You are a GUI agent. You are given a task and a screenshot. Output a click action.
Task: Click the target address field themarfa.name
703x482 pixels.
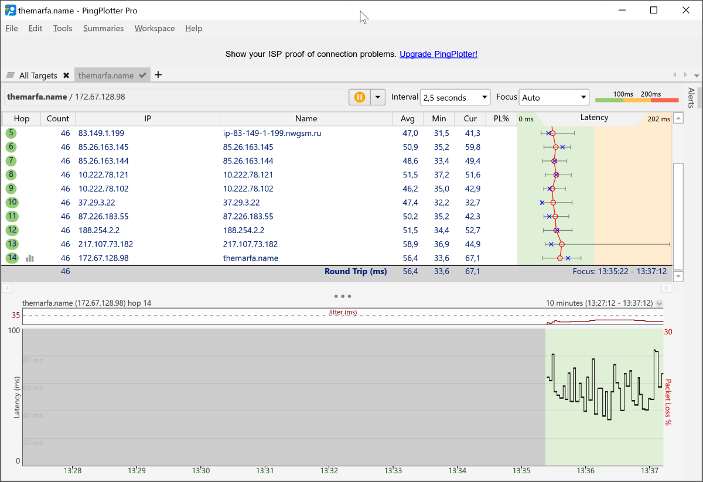point(175,97)
